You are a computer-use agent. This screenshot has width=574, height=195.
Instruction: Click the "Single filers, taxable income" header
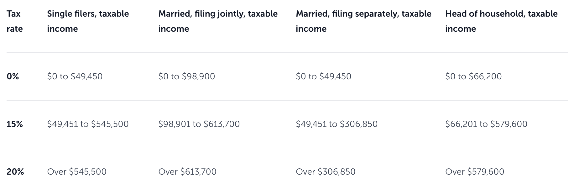coord(88,21)
